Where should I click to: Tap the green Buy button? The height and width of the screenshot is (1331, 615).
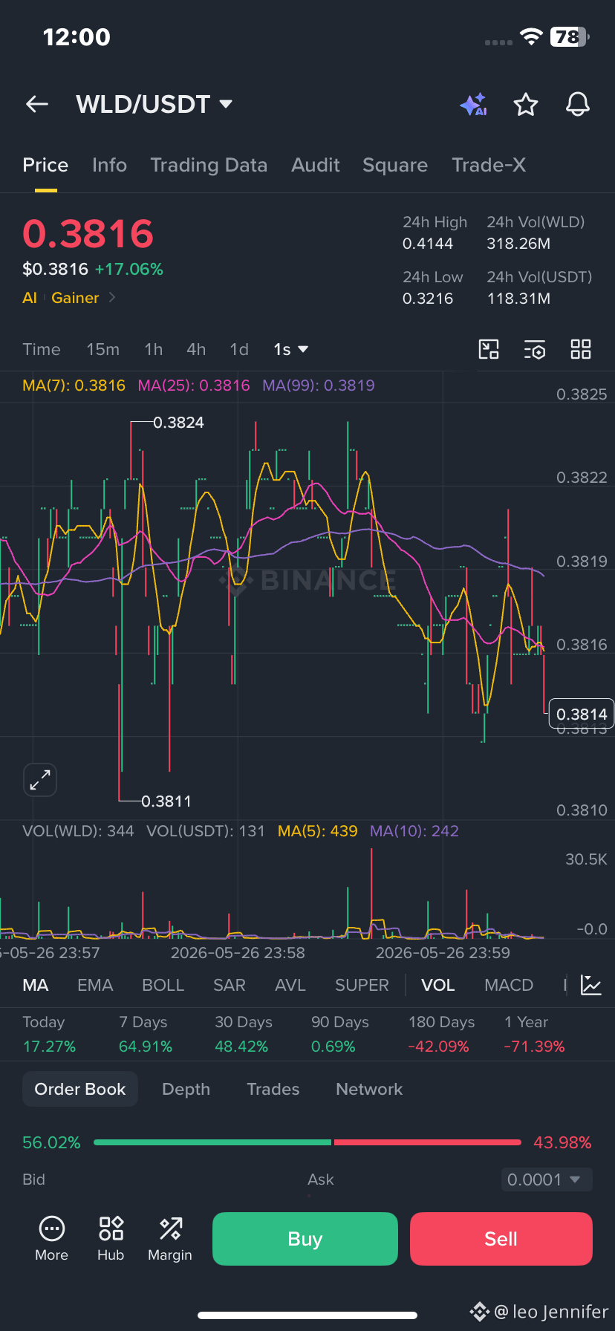[305, 1239]
